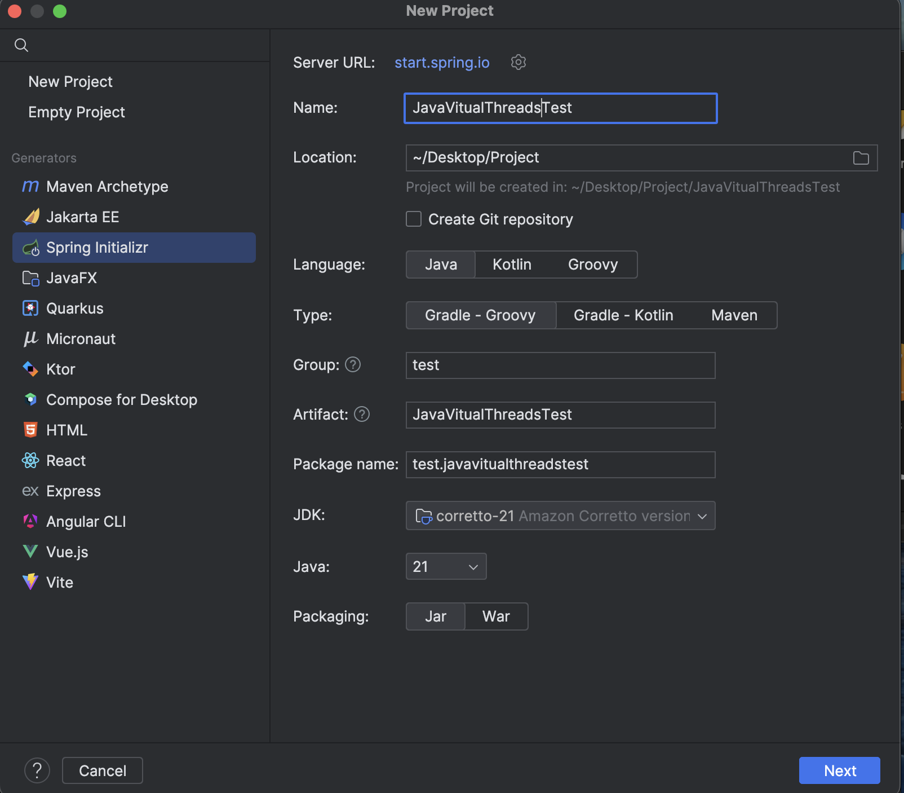The image size is (904, 793).
Task: Select the Vue.js generator label
Action: pyautogui.click(x=67, y=552)
